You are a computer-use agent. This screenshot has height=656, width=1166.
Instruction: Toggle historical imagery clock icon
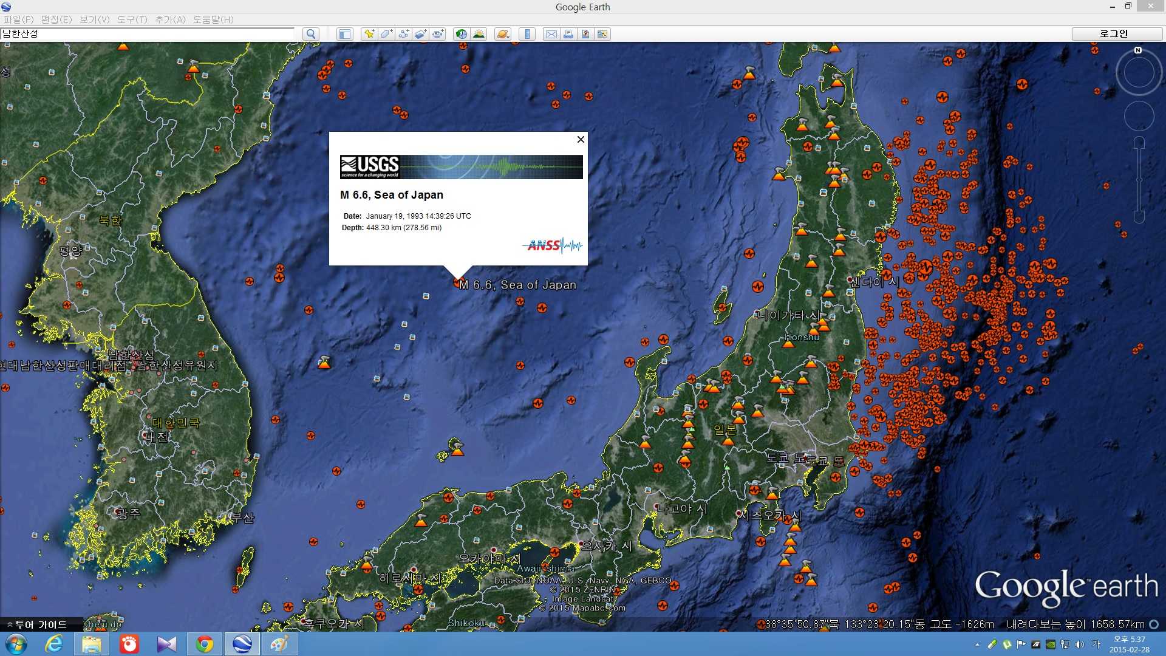(462, 34)
